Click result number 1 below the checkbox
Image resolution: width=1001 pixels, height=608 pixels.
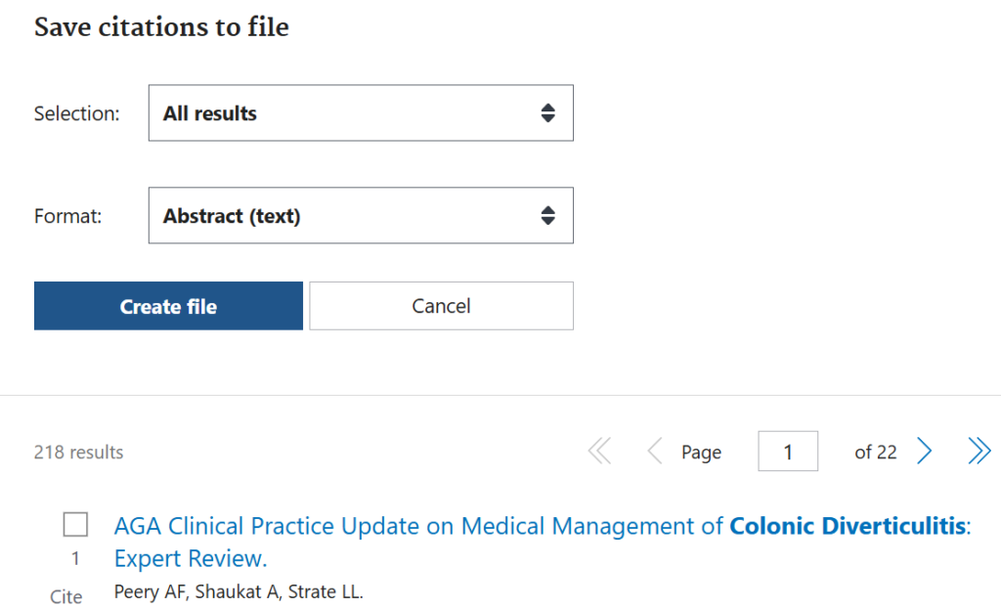pos(75,560)
